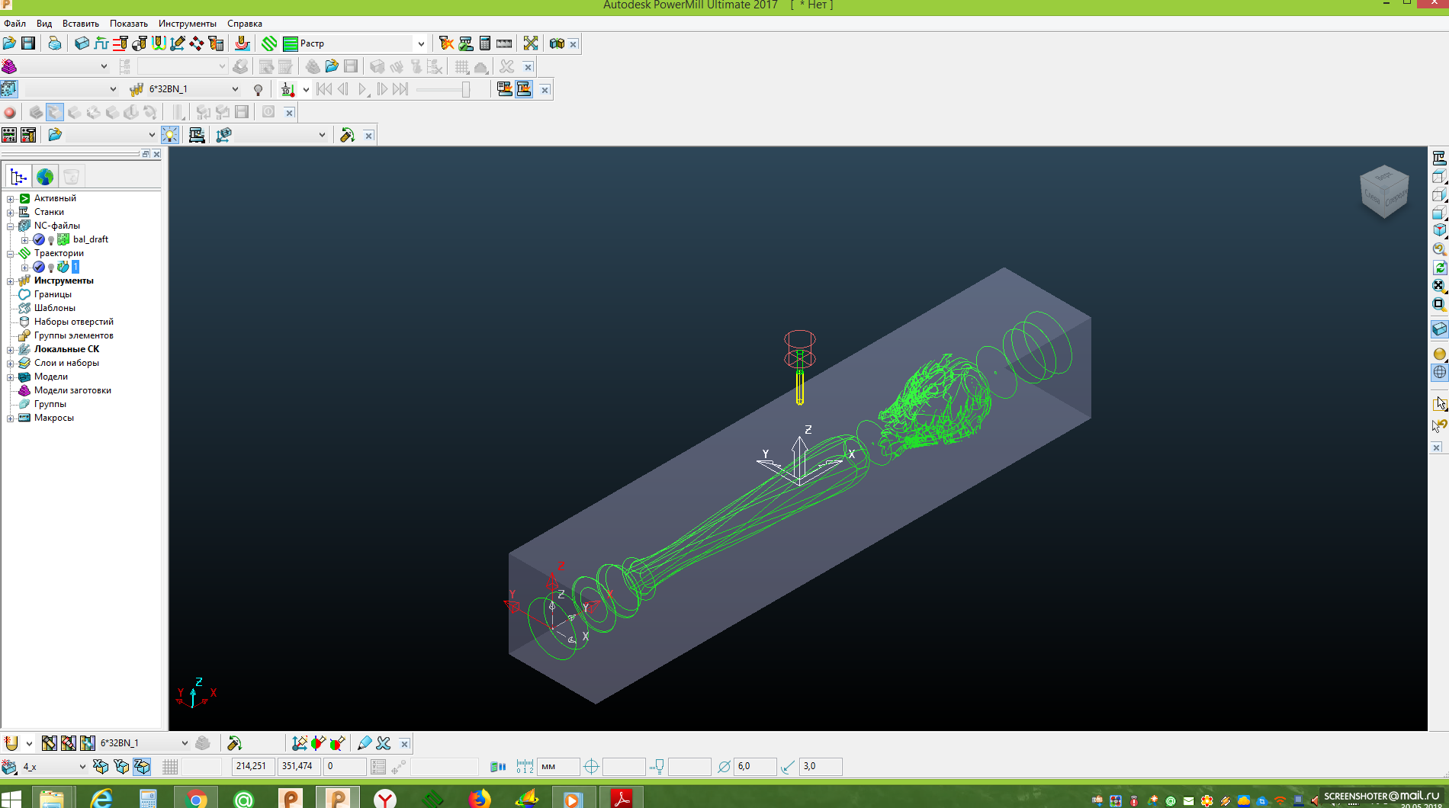
Task: Open the Вставить menu
Action: pyautogui.click(x=81, y=24)
